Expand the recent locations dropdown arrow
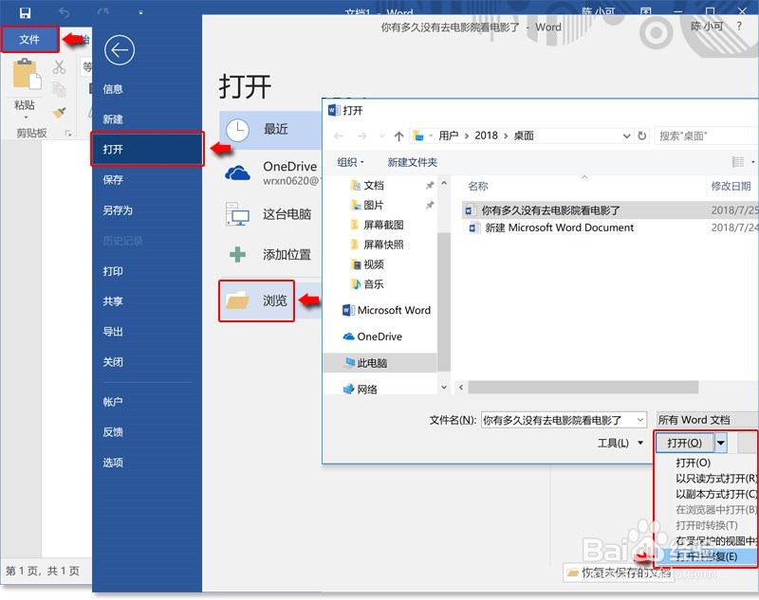This screenshot has width=759, height=600. pyautogui.click(x=381, y=136)
